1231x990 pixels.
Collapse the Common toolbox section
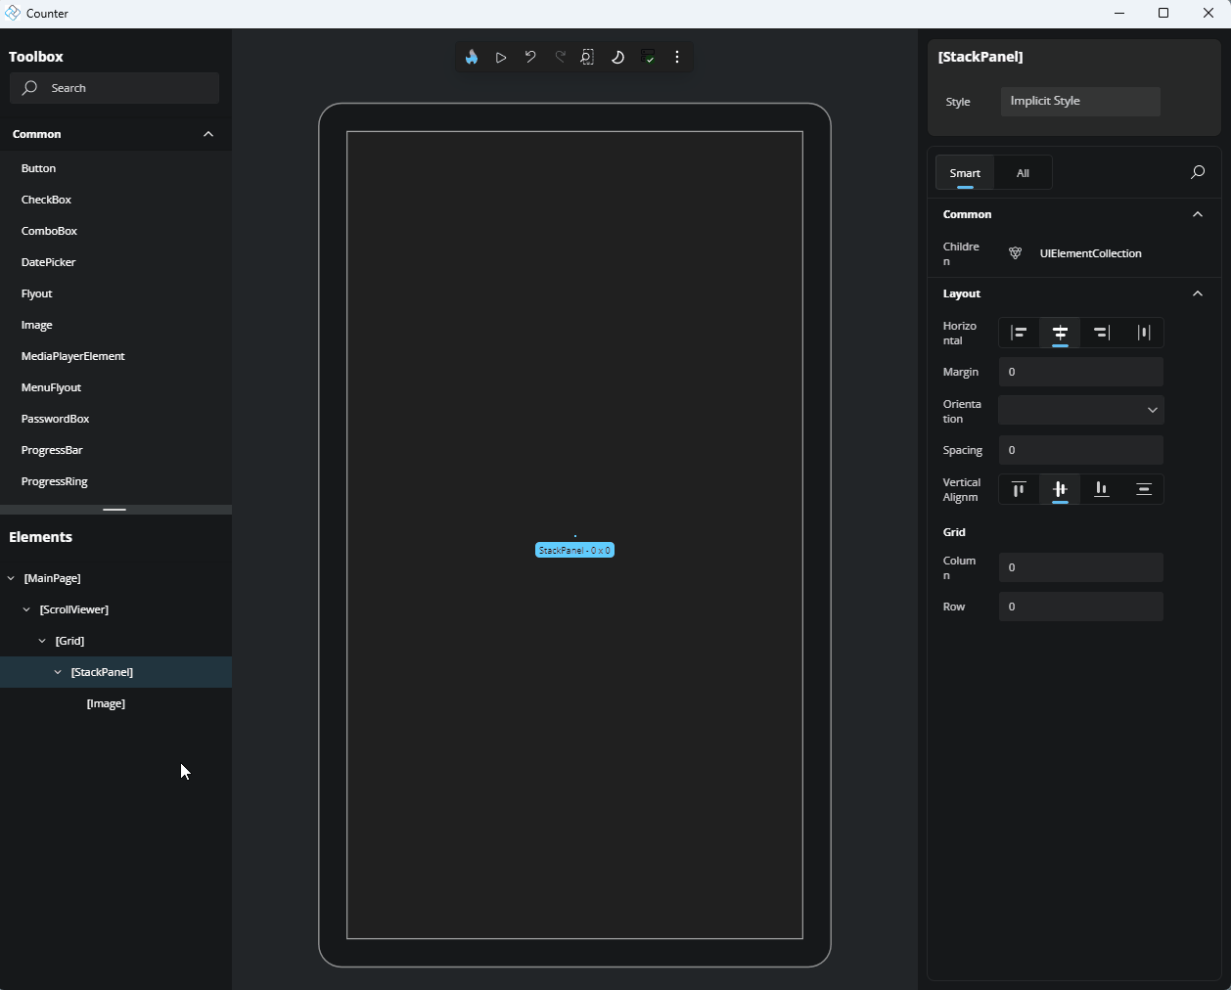click(x=208, y=134)
